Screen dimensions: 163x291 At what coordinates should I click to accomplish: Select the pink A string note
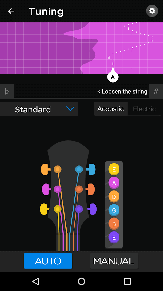(x=114, y=183)
